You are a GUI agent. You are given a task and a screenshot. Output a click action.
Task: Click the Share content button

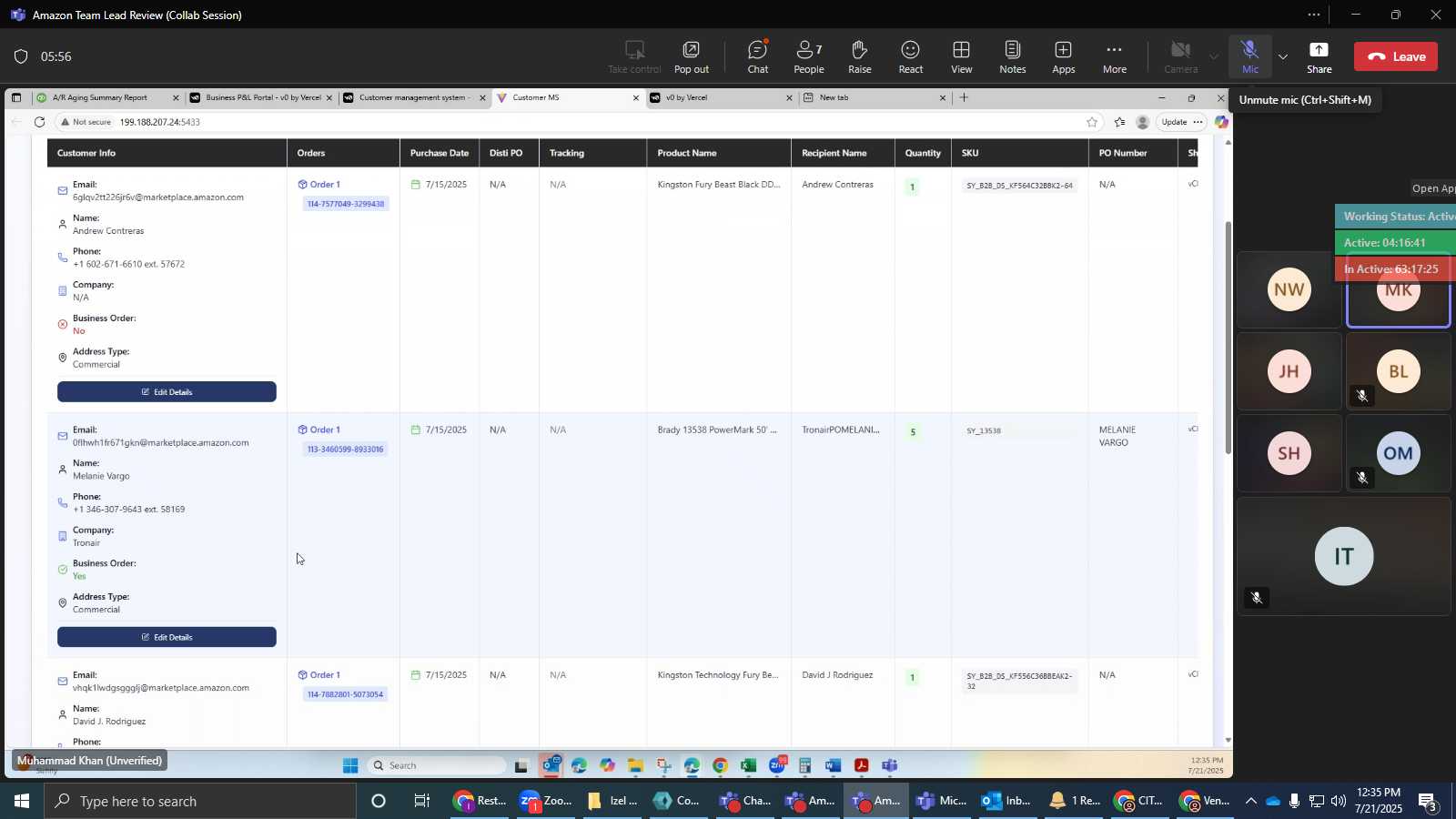pos(1319,56)
